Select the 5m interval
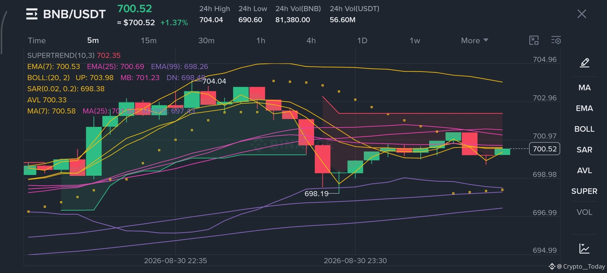Image resolution: width=607 pixels, height=273 pixels. coord(93,40)
